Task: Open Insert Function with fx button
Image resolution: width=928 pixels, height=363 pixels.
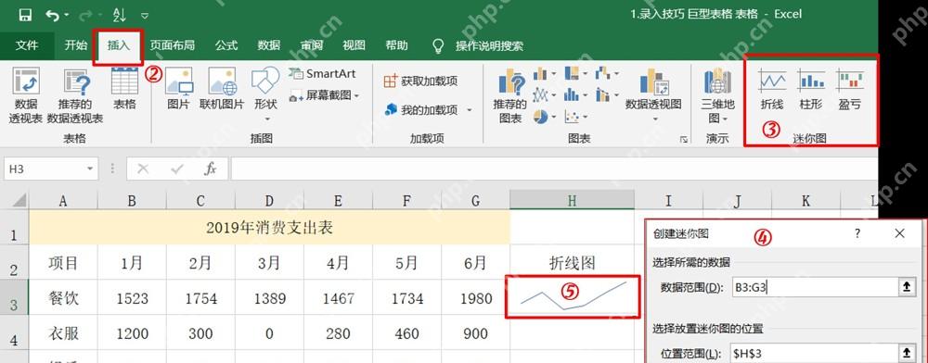Action: click(x=210, y=169)
